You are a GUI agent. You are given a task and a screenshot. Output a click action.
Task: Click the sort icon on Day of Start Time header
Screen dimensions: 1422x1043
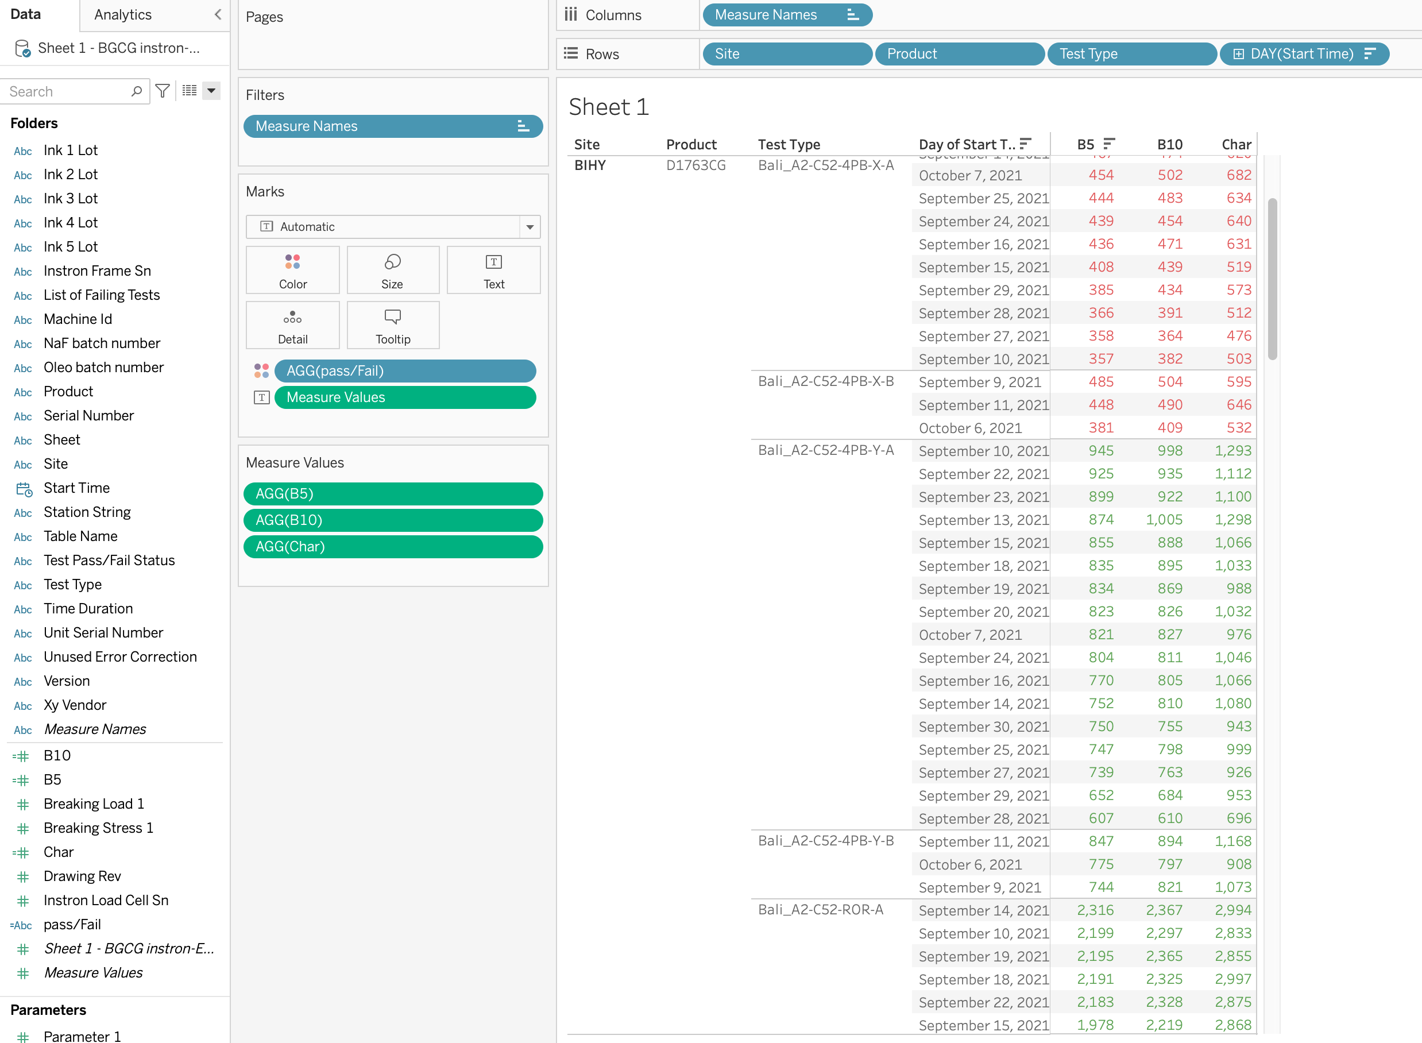1025,144
